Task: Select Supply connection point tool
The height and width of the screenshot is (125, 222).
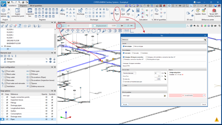Action: [x=18, y=13]
